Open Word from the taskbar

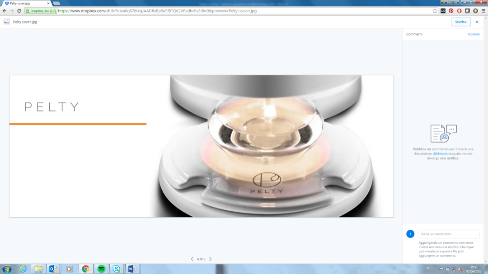click(x=132, y=269)
